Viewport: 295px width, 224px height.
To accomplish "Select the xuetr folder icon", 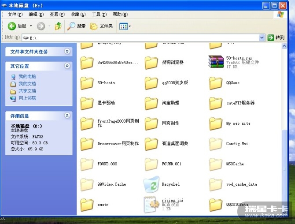I will pyautogui.click(x=87, y=205).
